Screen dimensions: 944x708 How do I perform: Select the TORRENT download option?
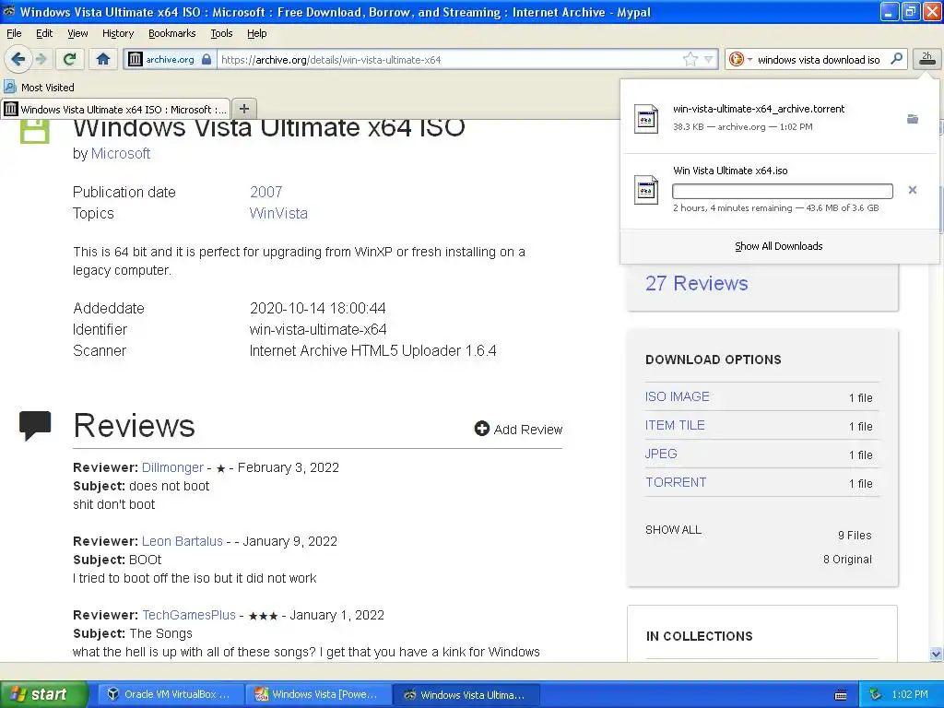pos(676,482)
